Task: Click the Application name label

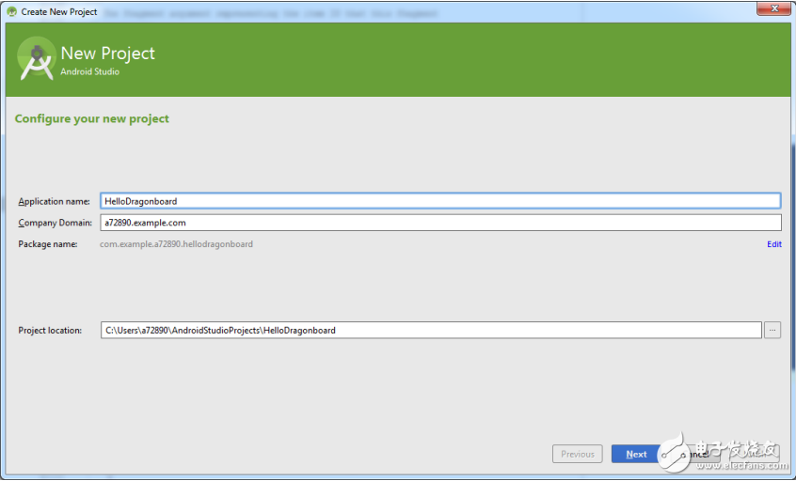Action: coord(55,201)
